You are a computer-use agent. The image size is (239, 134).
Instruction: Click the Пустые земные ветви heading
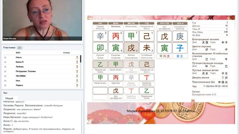(205, 70)
